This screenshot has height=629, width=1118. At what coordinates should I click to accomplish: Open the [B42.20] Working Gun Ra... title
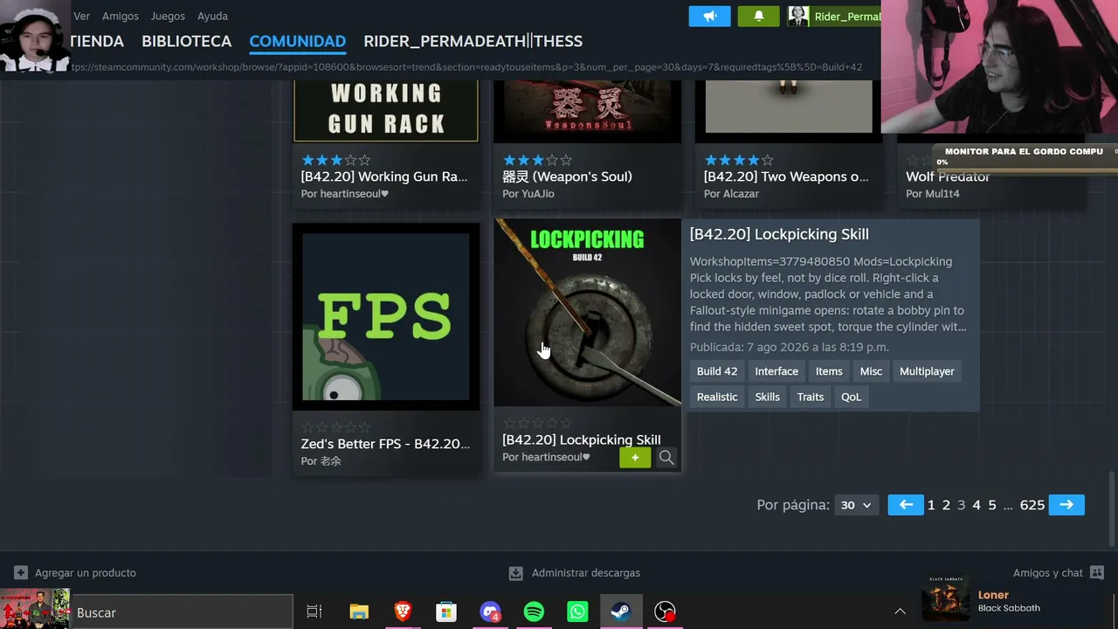(384, 176)
